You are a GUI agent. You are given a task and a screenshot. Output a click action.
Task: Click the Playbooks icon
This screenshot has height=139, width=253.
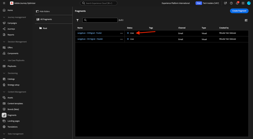point(4,66)
